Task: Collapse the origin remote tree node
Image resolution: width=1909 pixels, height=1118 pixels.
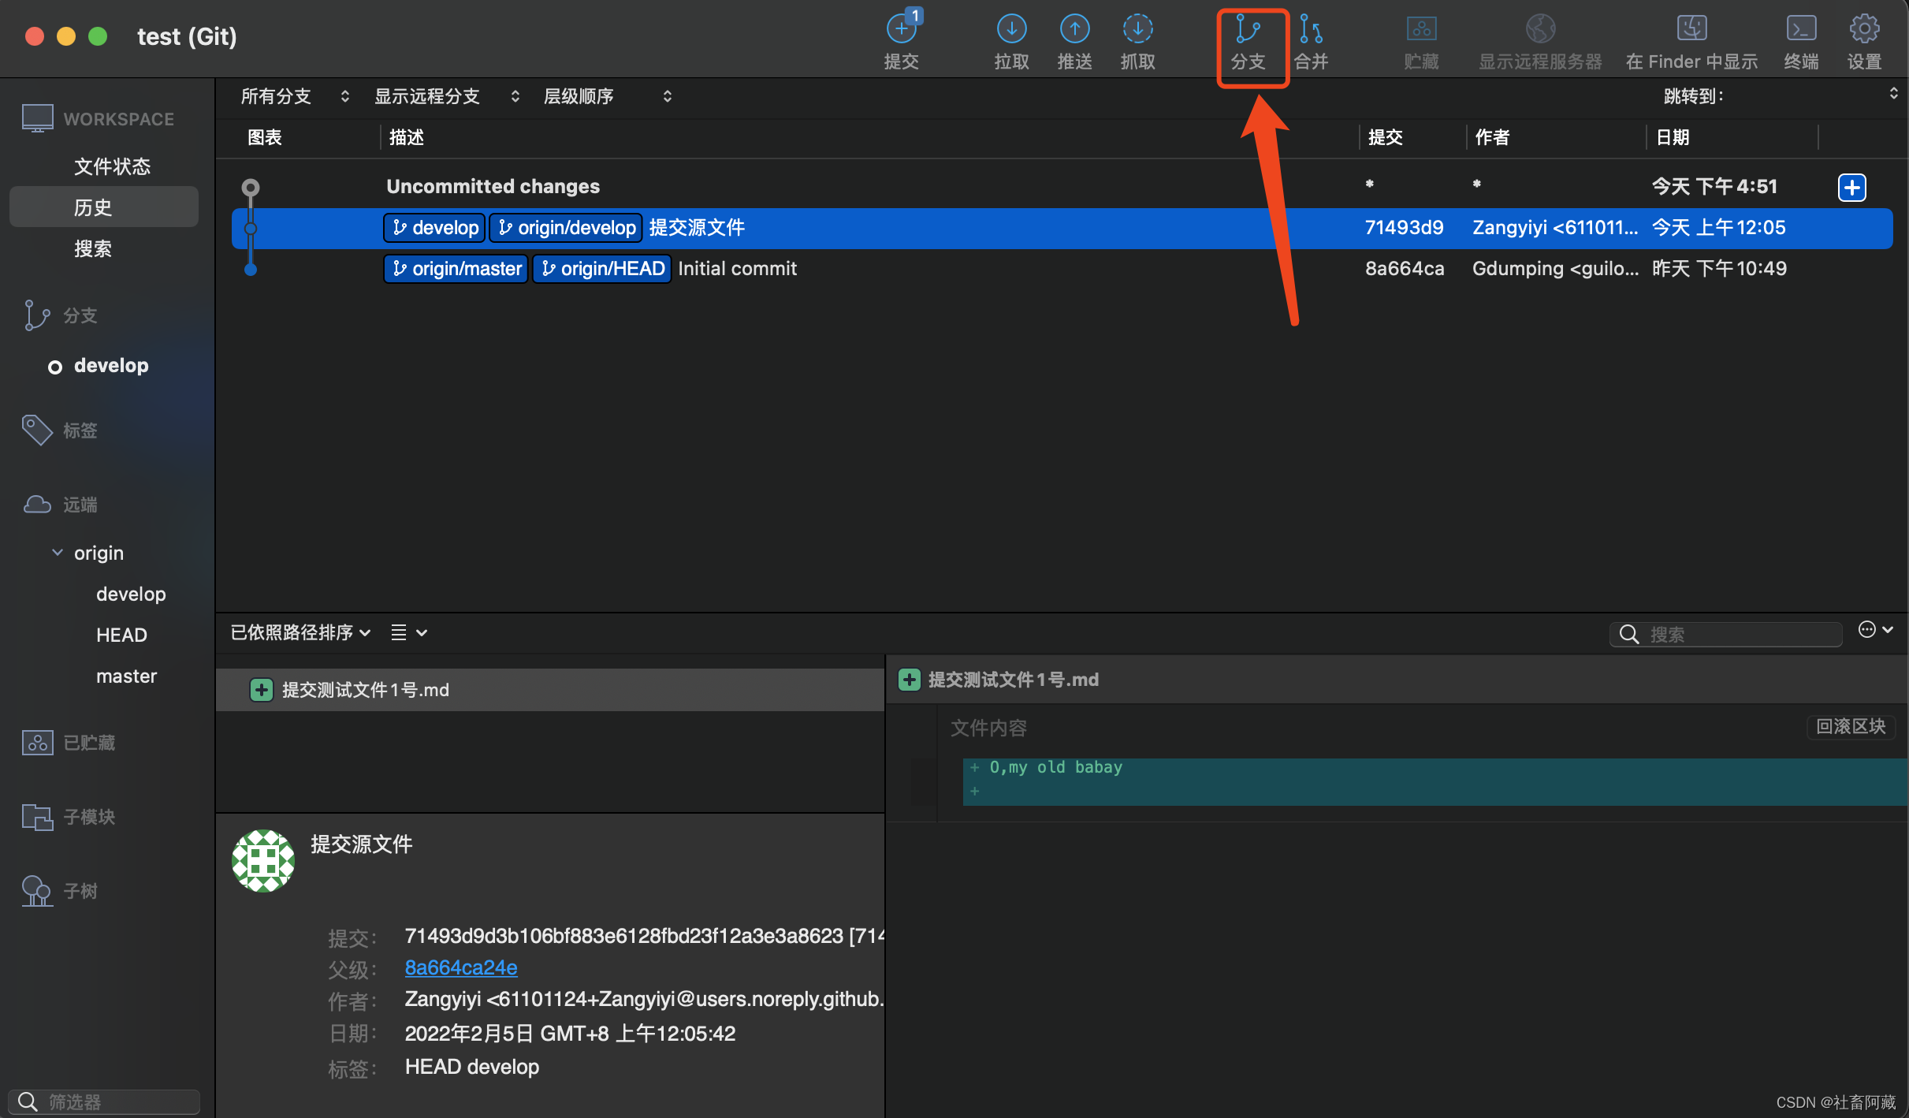Action: (x=58, y=553)
